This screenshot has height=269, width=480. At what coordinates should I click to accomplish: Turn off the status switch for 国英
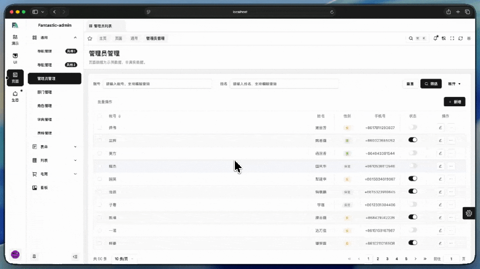(413, 178)
